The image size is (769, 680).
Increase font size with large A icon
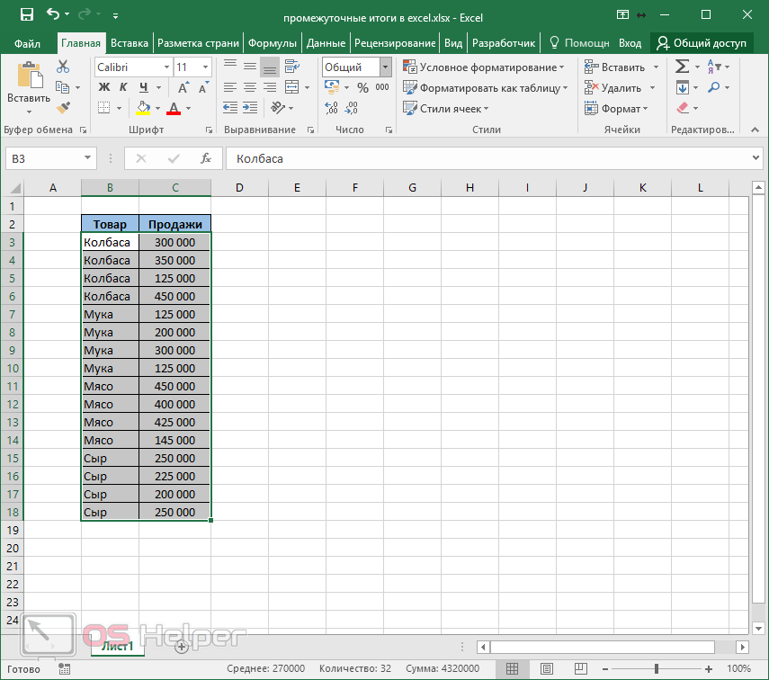click(183, 88)
